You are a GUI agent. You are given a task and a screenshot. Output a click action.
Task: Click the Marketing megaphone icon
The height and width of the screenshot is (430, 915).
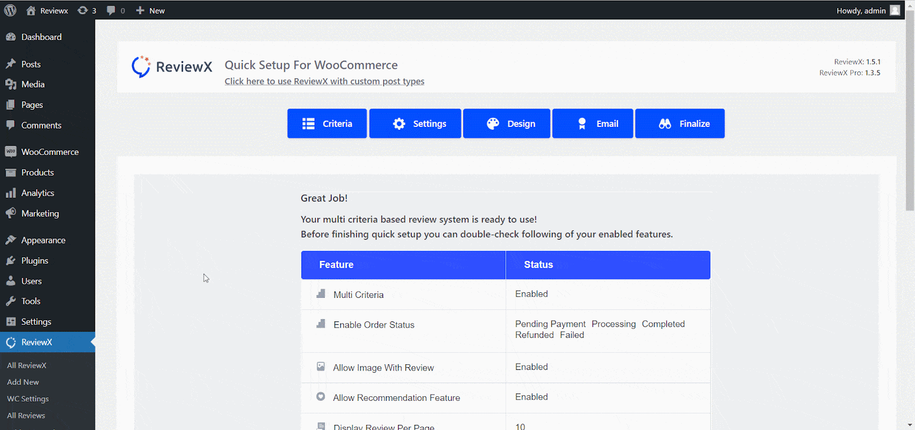(10, 213)
